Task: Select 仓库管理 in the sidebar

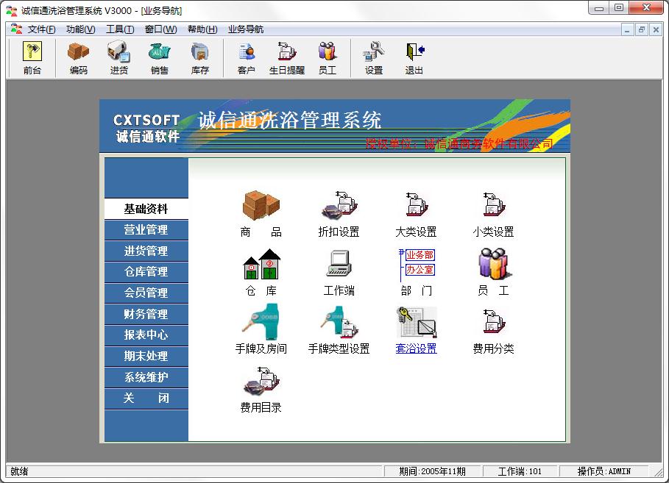Action: pos(146,271)
